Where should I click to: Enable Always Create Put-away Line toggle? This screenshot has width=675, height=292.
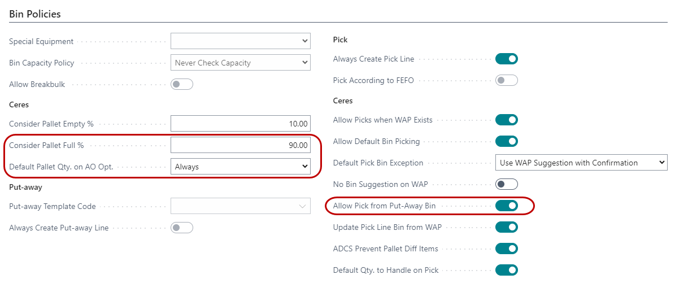click(x=181, y=228)
